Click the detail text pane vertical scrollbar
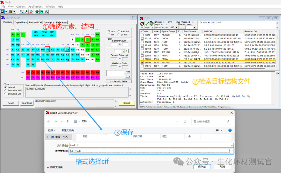The image size is (281, 173). 273,88
